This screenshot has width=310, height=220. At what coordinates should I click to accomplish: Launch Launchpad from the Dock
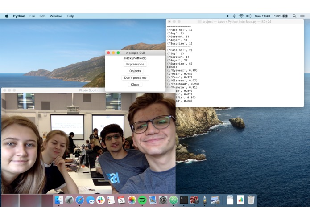[x=70, y=200]
